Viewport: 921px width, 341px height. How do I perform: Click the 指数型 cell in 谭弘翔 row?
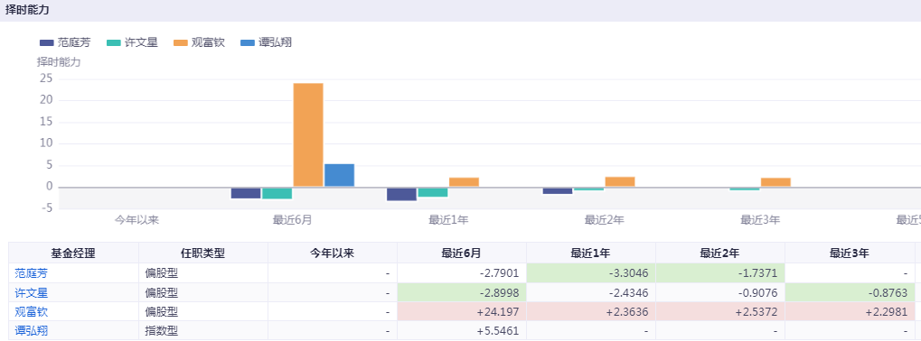203,331
